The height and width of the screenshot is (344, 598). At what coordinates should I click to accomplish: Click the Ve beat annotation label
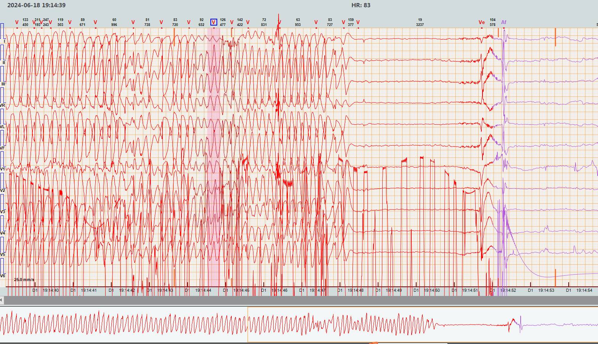[x=481, y=23]
